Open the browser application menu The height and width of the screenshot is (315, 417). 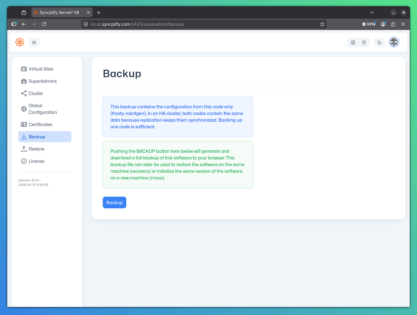pos(403,24)
